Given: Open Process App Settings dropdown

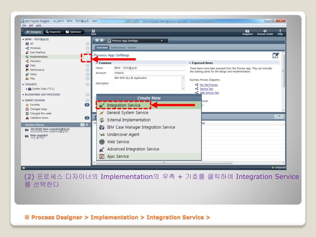Looking at the screenshot, I should (137, 41).
